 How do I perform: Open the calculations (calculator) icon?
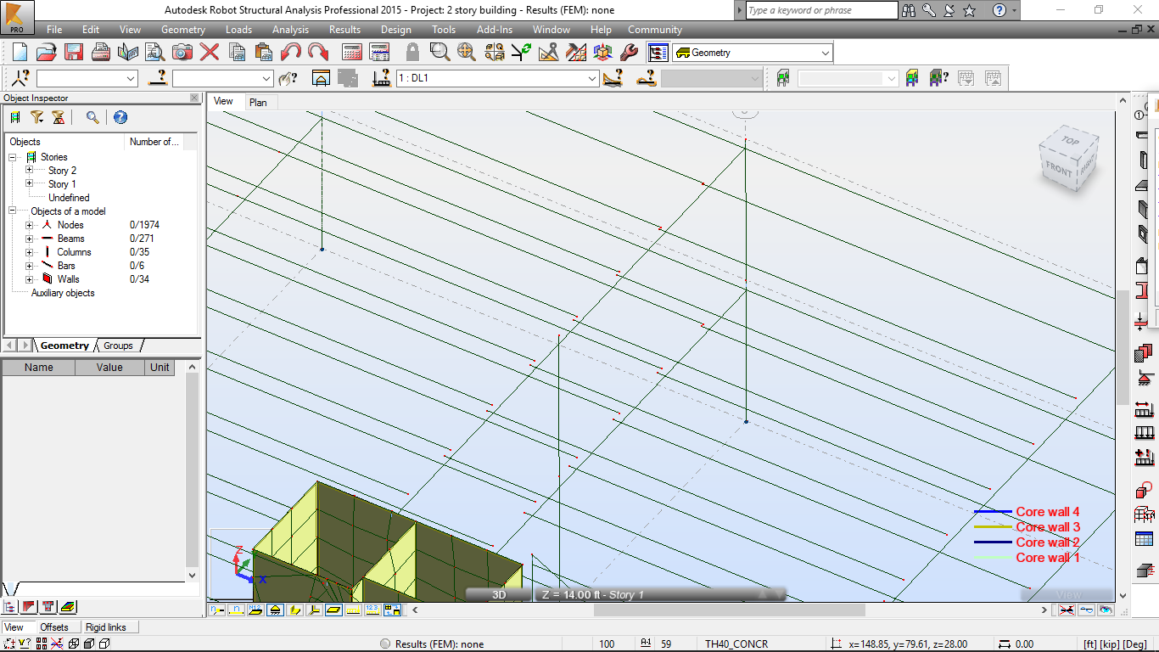point(352,52)
